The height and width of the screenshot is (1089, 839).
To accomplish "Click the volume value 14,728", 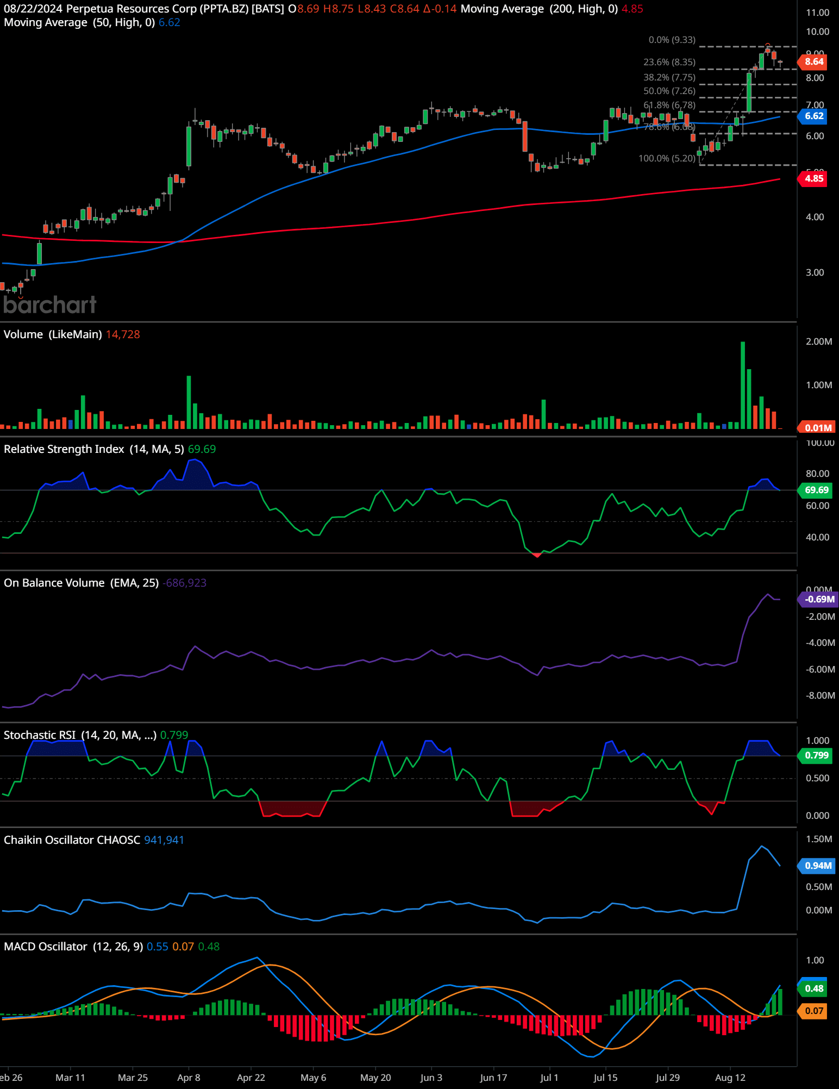I will click(123, 335).
